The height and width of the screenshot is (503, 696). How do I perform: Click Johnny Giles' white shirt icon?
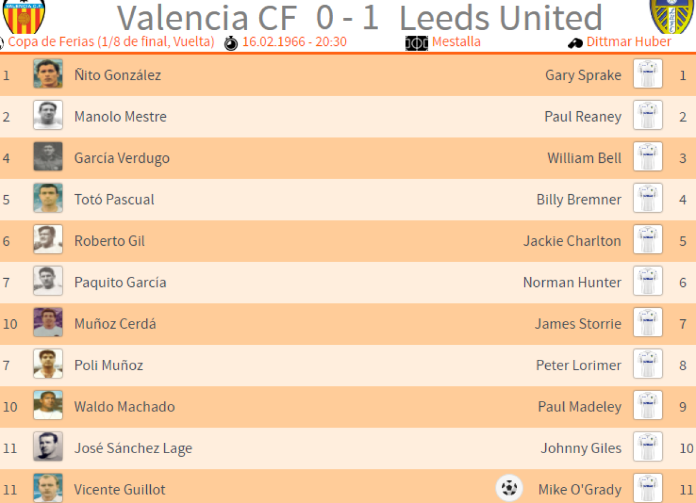(647, 447)
